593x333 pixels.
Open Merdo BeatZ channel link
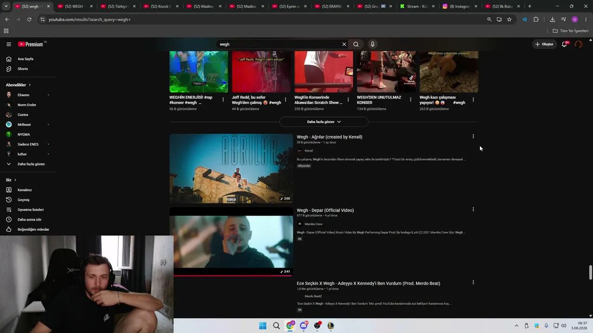[x=313, y=296]
